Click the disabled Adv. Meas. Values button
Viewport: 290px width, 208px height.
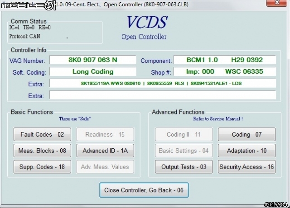pos(105,167)
